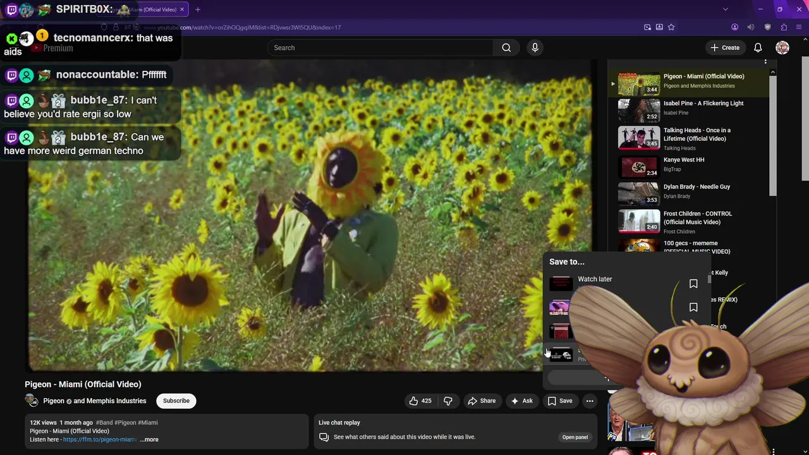Open the browser hamburger menu
The width and height of the screenshot is (809, 455).
[x=800, y=27]
